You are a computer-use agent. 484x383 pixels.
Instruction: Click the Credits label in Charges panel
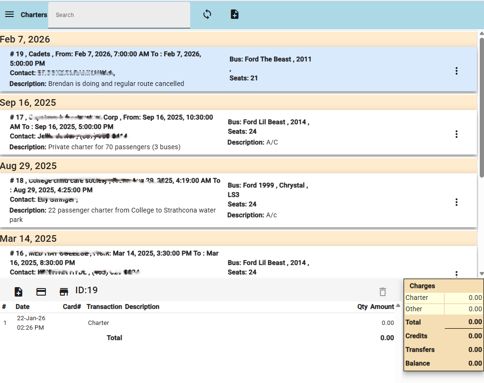coord(416,336)
